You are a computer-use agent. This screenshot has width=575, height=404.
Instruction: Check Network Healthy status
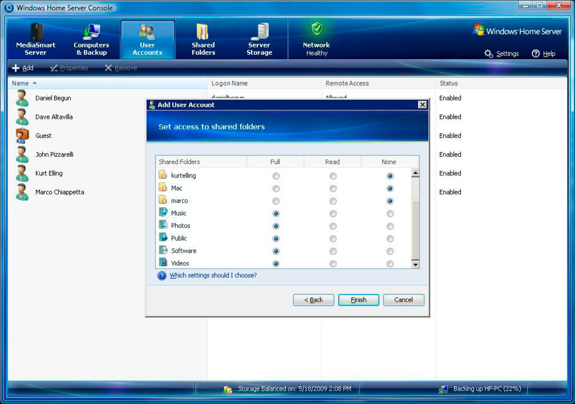coord(316,39)
